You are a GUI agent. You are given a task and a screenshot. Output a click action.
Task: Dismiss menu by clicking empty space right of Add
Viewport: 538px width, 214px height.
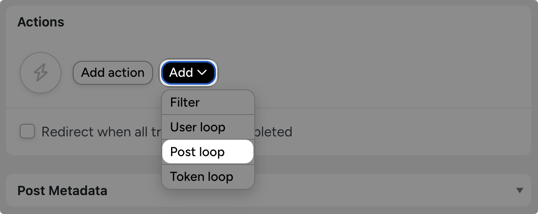click(x=357, y=73)
